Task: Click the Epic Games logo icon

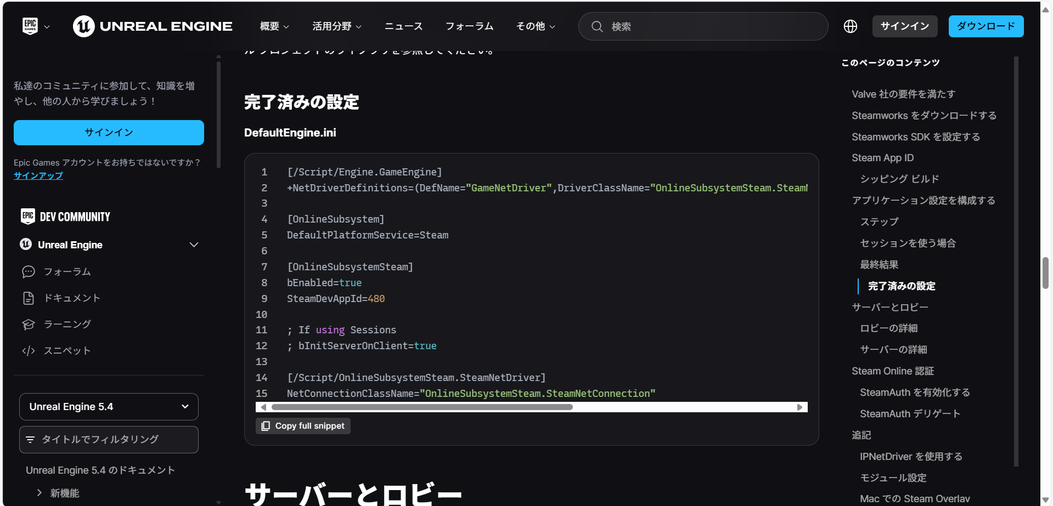Action: (x=30, y=26)
